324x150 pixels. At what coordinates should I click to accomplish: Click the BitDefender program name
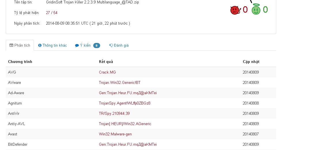(x=18, y=145)
